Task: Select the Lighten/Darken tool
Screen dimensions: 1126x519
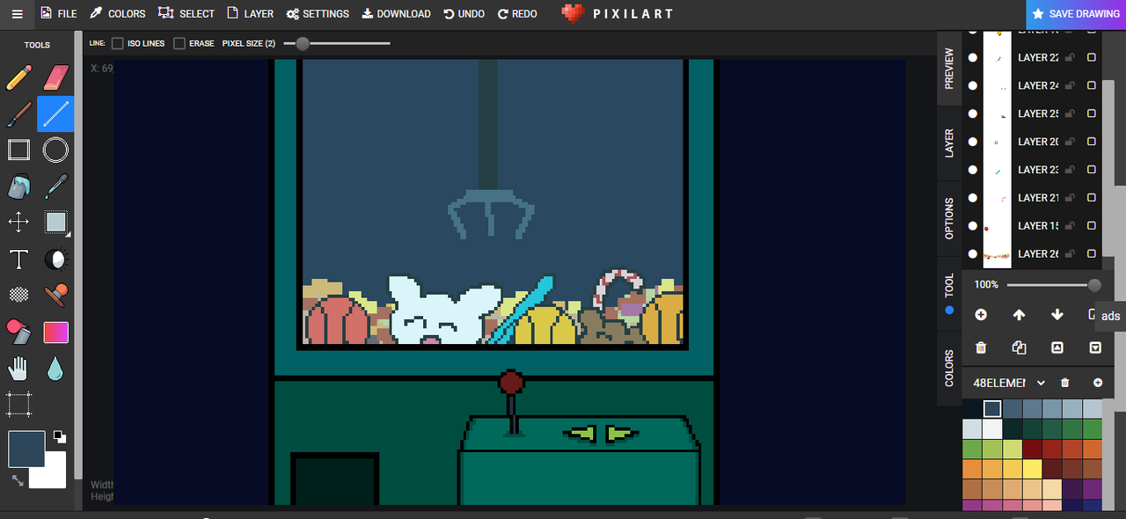Action: [x=55, y=259]
